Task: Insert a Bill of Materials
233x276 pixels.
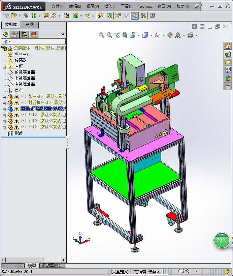Action: point(109,16)
